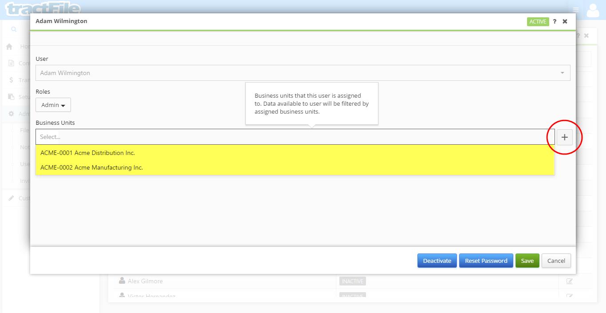606x313 pixels.
Task: Click the Home icon in the sidebar
Action: [9, 46]
